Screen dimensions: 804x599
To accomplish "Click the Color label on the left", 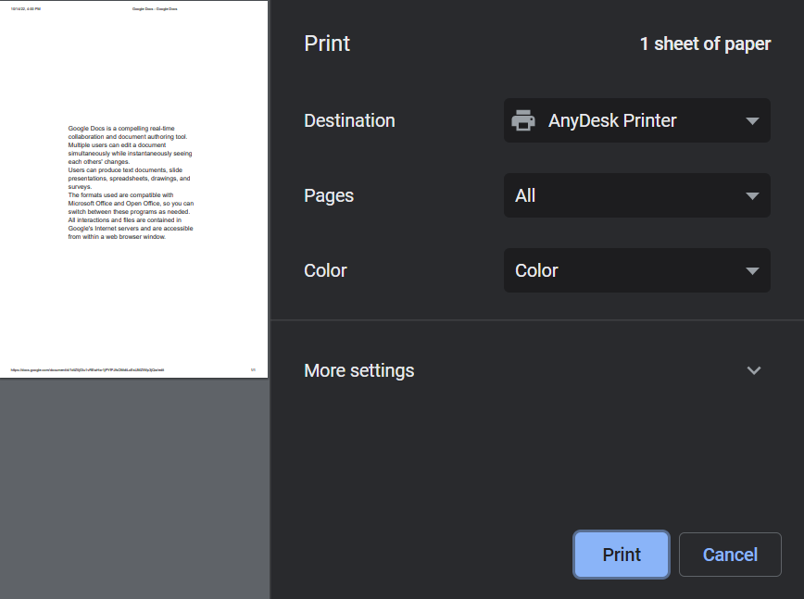I will (x=326, y=270).
